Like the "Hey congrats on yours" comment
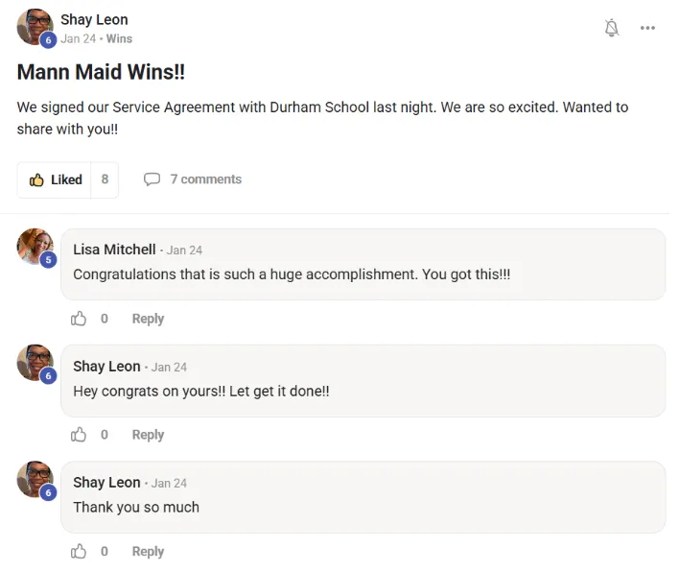 point(79,435)
